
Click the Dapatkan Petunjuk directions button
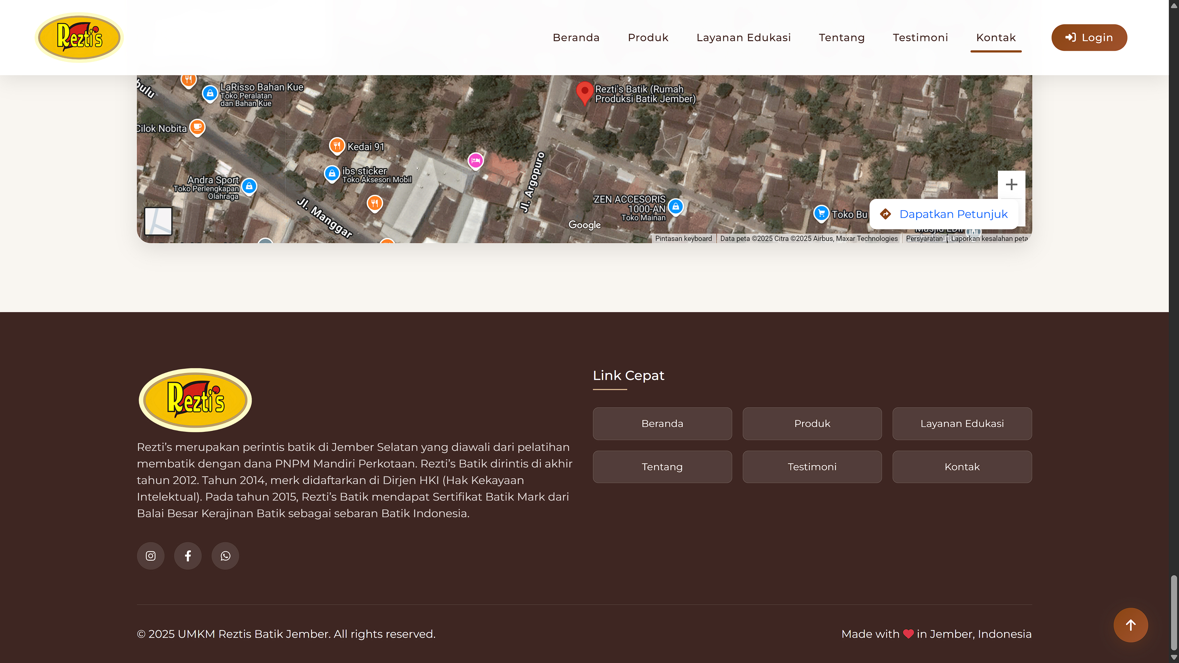tap(944, 214)
